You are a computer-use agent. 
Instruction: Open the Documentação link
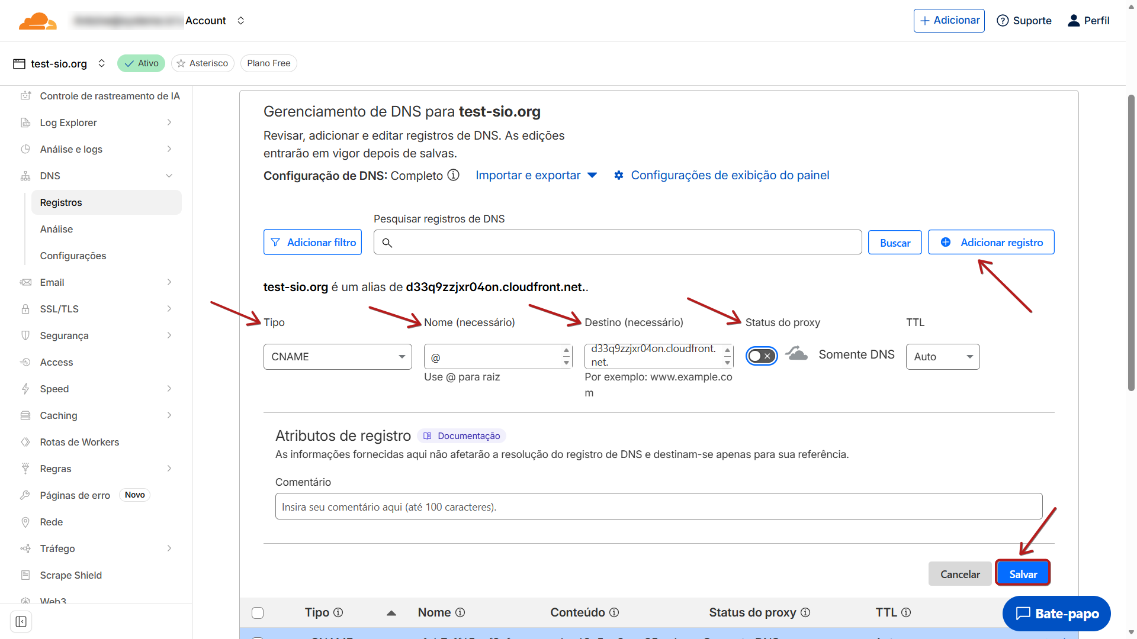(462, 436)
